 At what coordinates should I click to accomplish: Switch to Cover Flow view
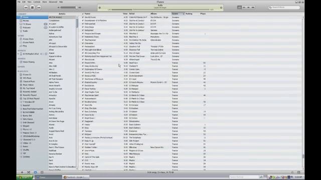pos(253,7)
